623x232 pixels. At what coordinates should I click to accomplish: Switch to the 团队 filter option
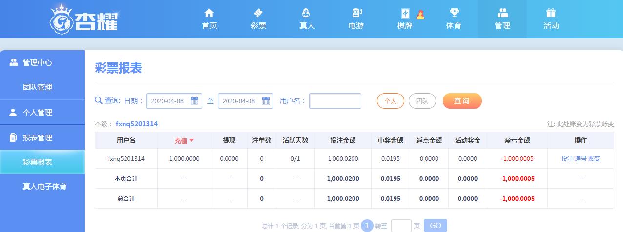tap(422, 101)
